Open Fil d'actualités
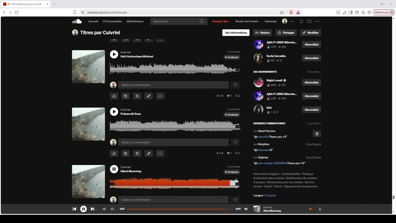This screenshot has width=396, height=223. click(112, 21)
